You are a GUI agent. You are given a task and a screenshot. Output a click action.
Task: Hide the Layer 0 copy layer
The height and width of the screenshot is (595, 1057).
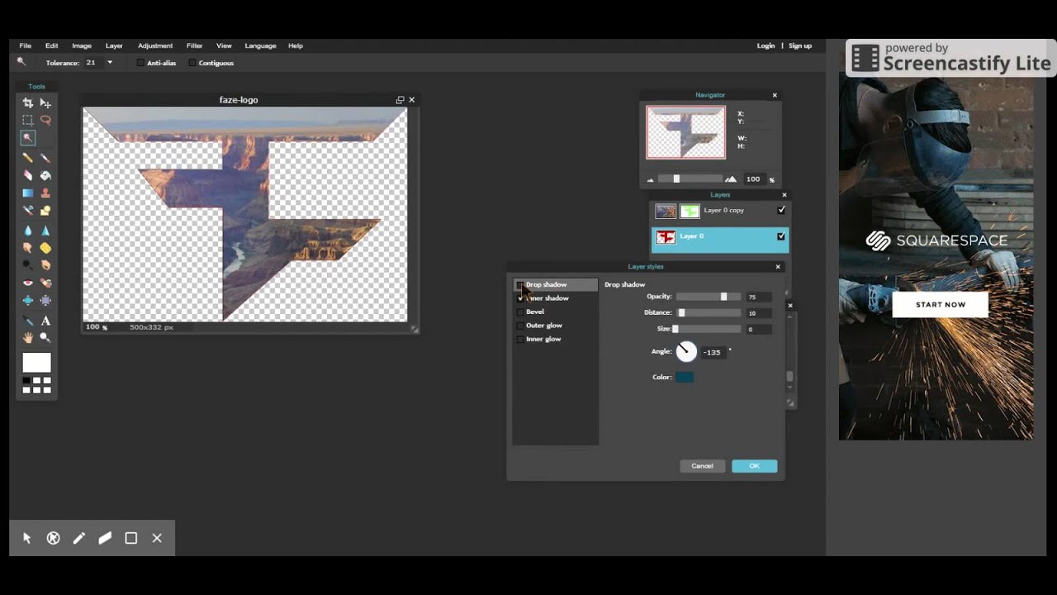(781, 211)
